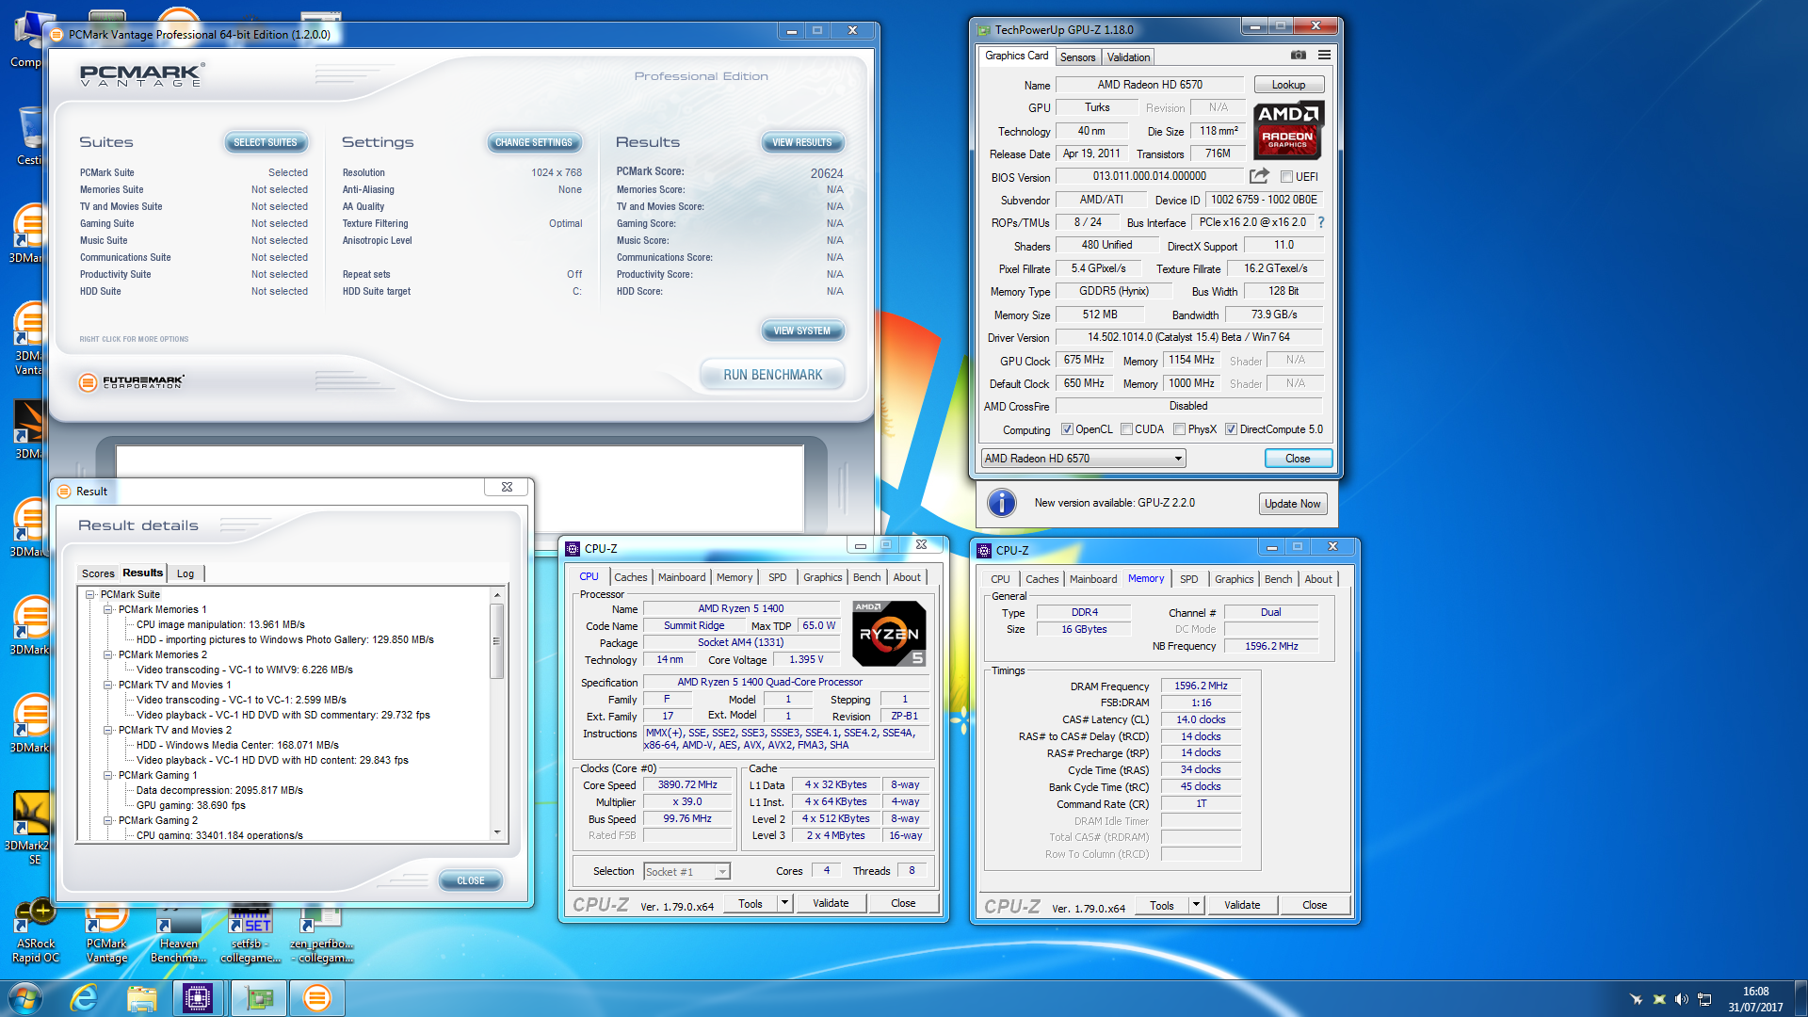Open the Log tab in Result details
Screen dimensions: 1808x1017
186,573
